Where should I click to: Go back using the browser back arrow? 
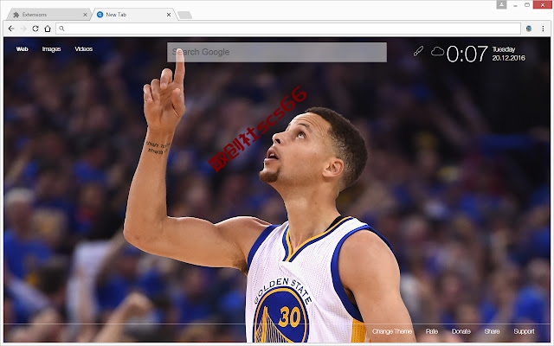coord(11,29)
